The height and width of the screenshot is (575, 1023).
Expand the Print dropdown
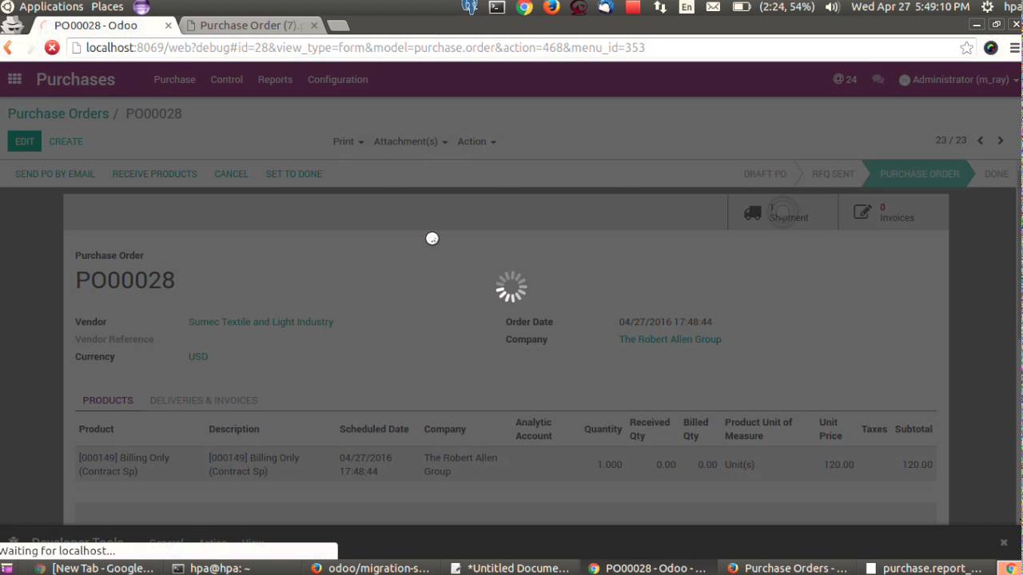[348, 141]
